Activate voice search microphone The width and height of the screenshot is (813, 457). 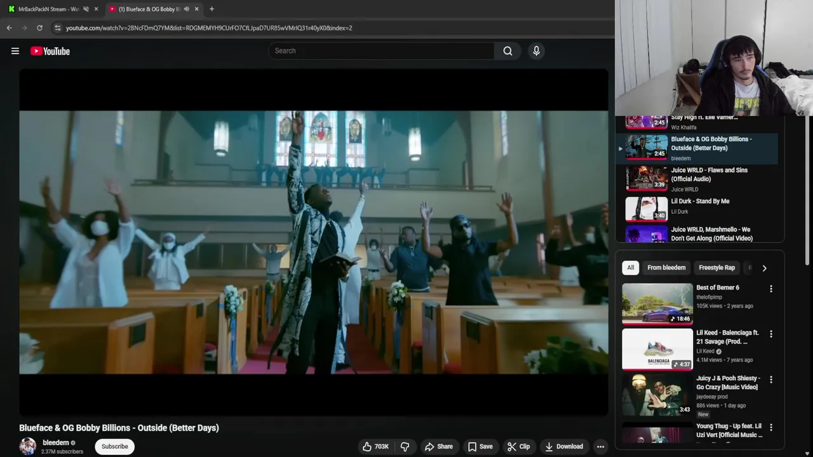[x=536, y=51]
